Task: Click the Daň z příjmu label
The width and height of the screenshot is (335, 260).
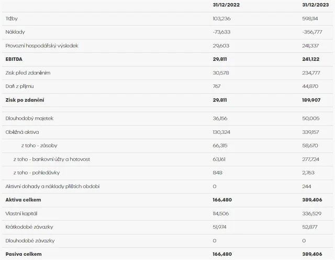Action: [19, 86]
